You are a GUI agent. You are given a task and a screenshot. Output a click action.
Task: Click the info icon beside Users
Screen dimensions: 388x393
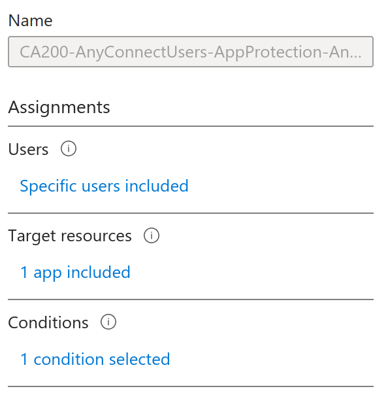(x=69, y=148)
